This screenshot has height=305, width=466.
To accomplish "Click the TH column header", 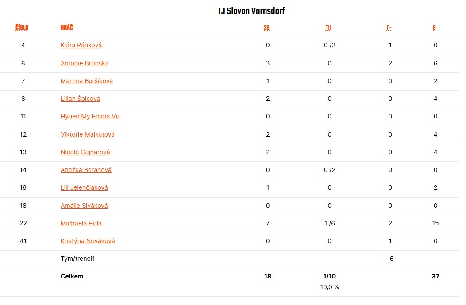I will (328, 28).
